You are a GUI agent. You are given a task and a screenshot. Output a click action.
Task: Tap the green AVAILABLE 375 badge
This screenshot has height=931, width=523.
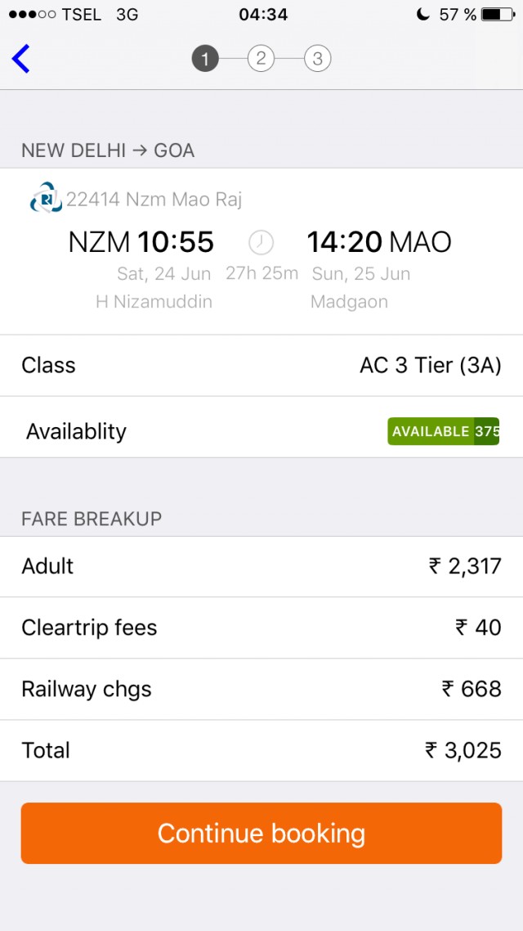coord(443,431)
